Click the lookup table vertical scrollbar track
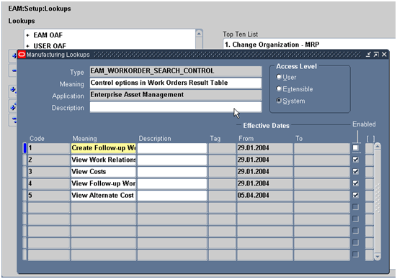Screen dimensions: 397x279 pos(378,201)
